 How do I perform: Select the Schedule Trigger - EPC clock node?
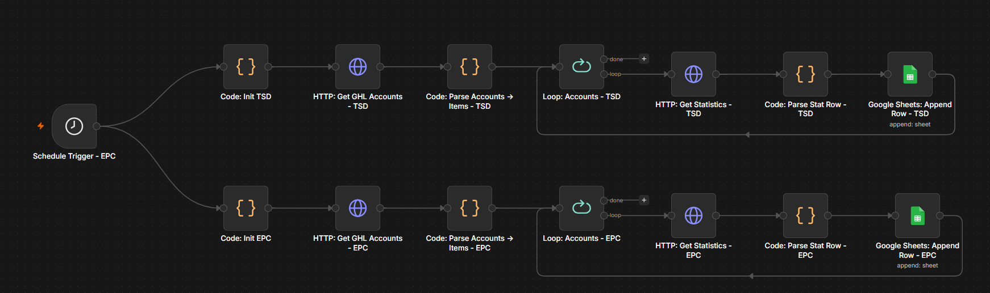74,126
